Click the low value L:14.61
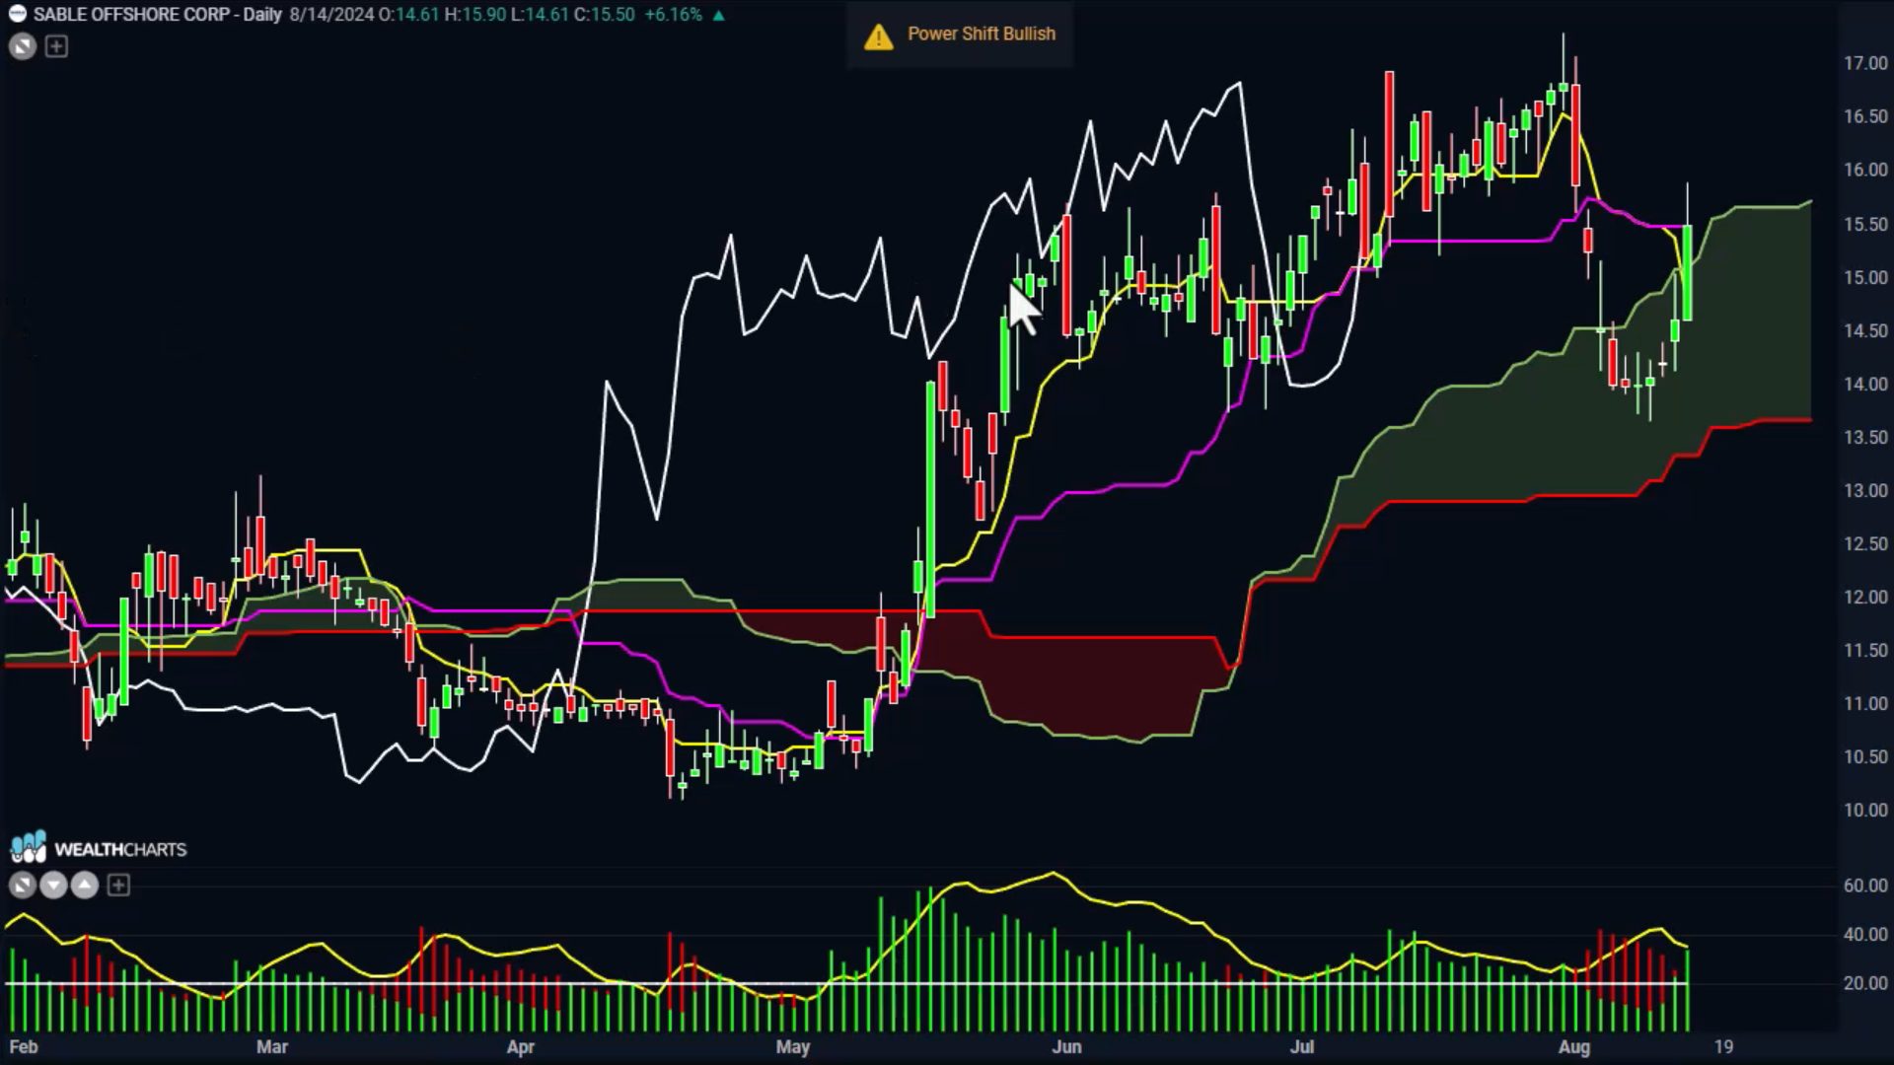1894x1065 pixels. click(540, 15)
